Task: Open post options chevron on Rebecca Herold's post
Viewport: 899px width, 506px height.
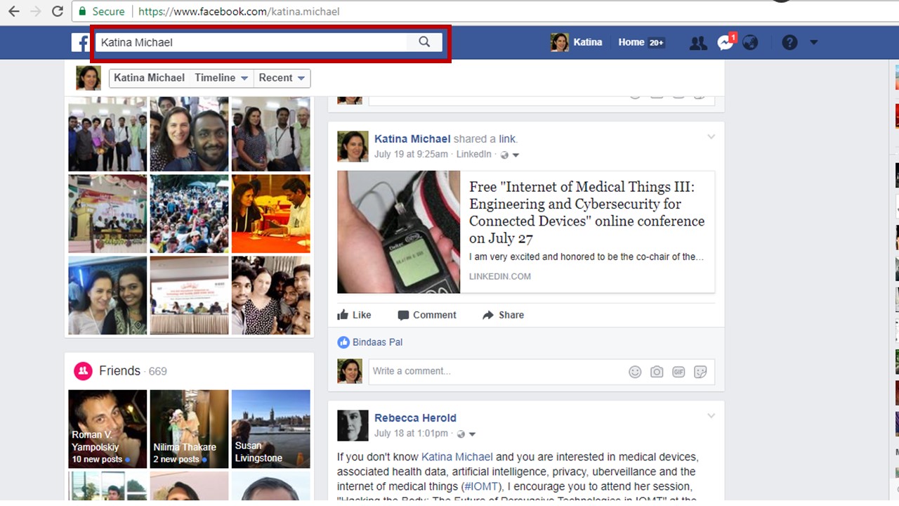Action: 711,416
